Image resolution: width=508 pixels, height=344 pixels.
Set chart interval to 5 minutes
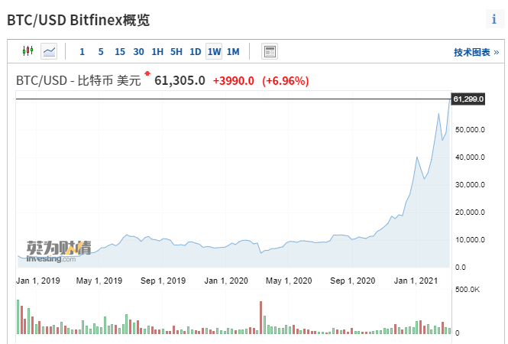pyautogui.click(x=101, y=51)
